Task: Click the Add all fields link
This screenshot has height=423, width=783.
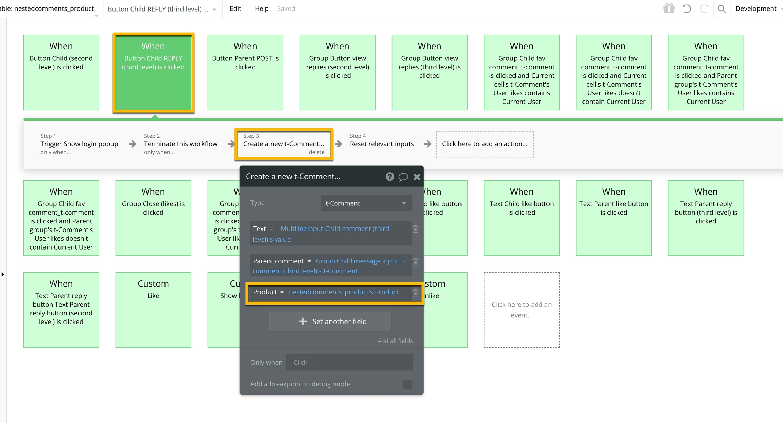Action: coord(395,341)
